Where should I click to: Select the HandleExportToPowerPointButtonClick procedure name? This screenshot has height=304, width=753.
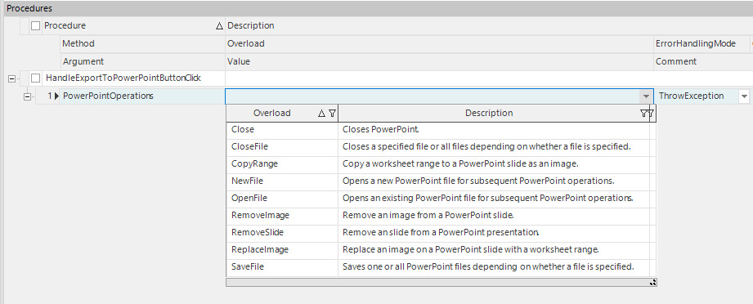[123, 78]
